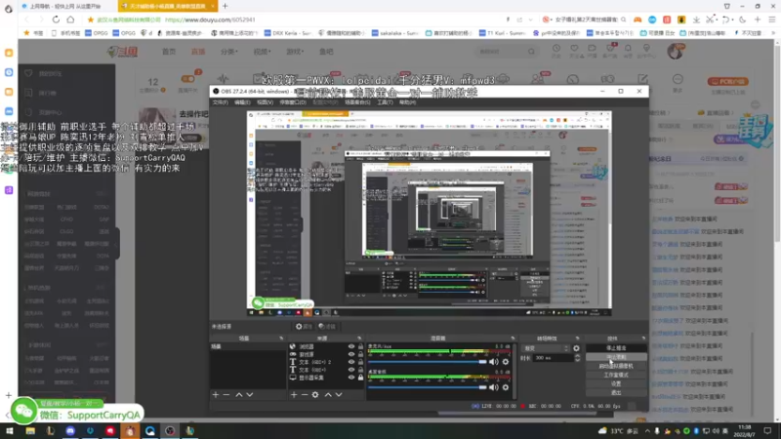
Task: Move the scene down in the Scenes list
Action: [250, 395]
